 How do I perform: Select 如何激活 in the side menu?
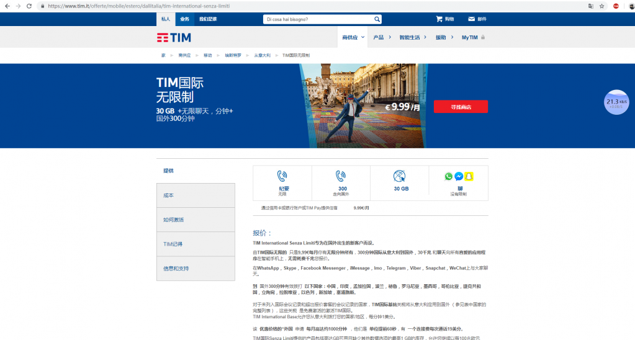(196, 220)
